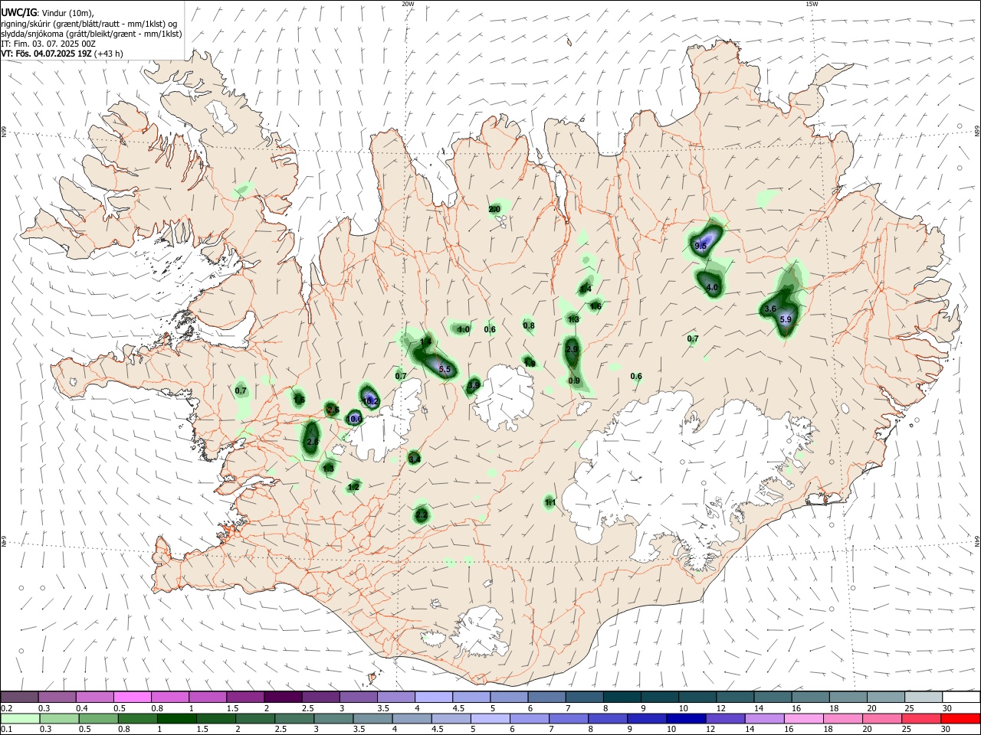Click the darkest purple swatch in snow scale
This screenshot has width=981, height=735.
[x=283, y=697]
